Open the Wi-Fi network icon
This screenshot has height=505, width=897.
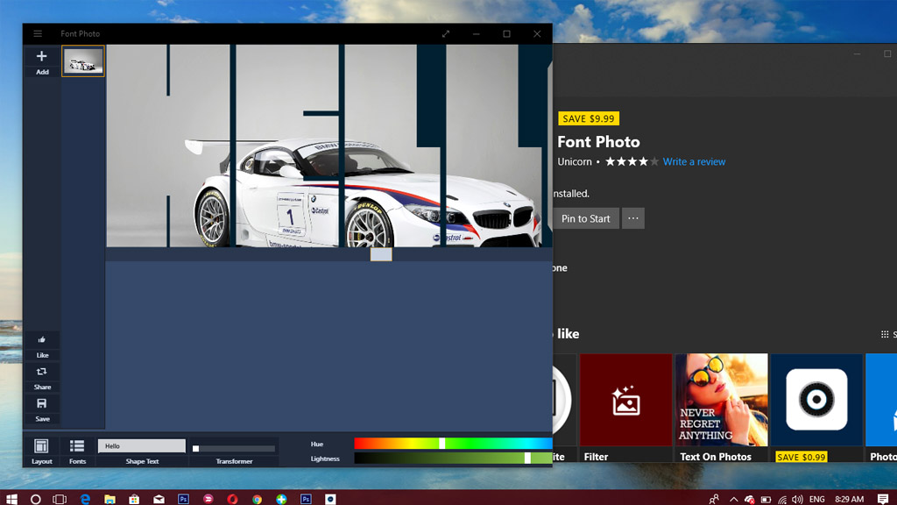point(782,499)
